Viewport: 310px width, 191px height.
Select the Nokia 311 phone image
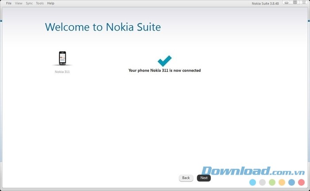[x=62, y=58]
